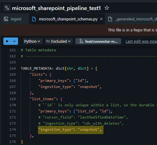Star the microsoft_sharepoint_pipeline_test1 pipeline as favorite
157x145 pixels.
tap(107, 8)
